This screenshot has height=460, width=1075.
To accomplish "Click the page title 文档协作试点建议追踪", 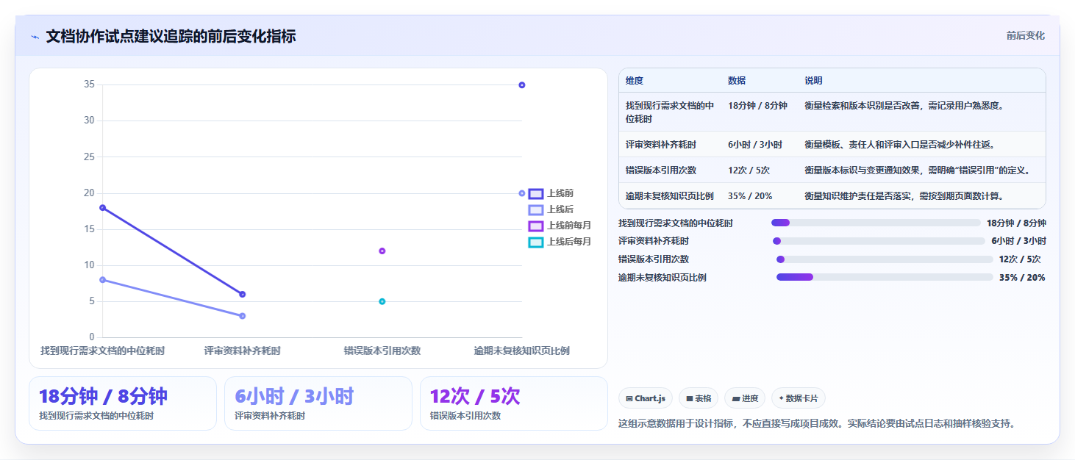I will click(x=171, y=37).
